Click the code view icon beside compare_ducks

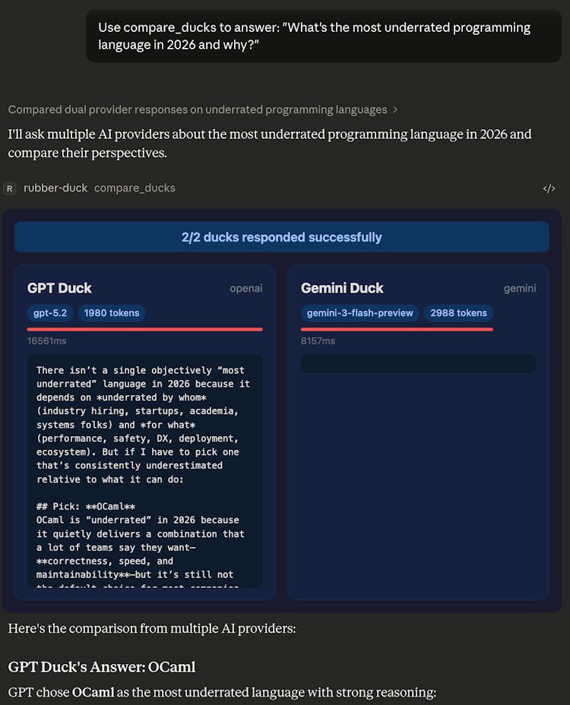[x=549, y=188]
